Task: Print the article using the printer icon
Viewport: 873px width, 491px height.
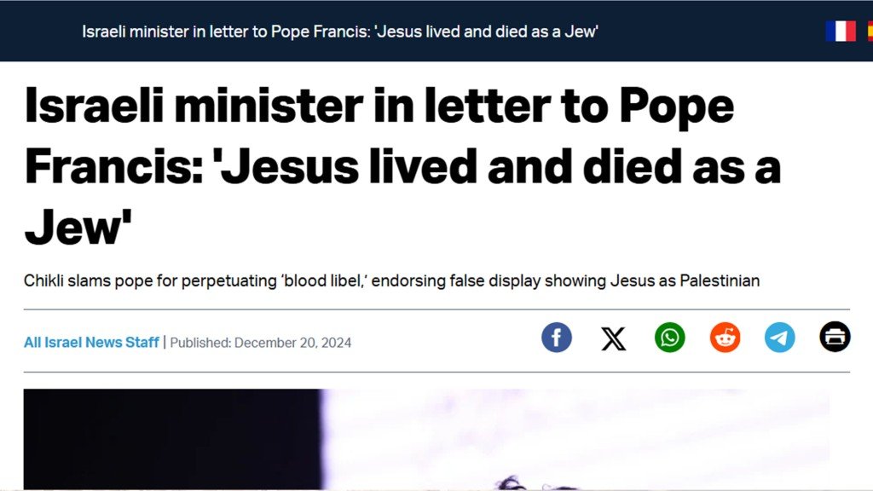Action: tap(835, 338)
